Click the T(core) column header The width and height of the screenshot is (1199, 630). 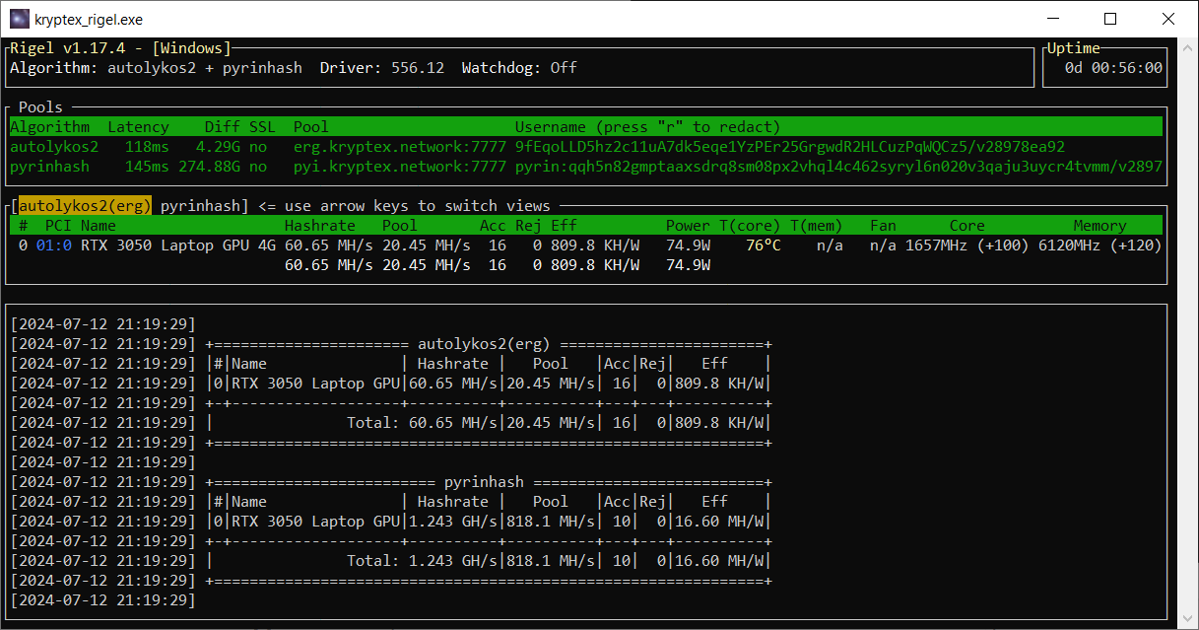click(x=750, y=226)
